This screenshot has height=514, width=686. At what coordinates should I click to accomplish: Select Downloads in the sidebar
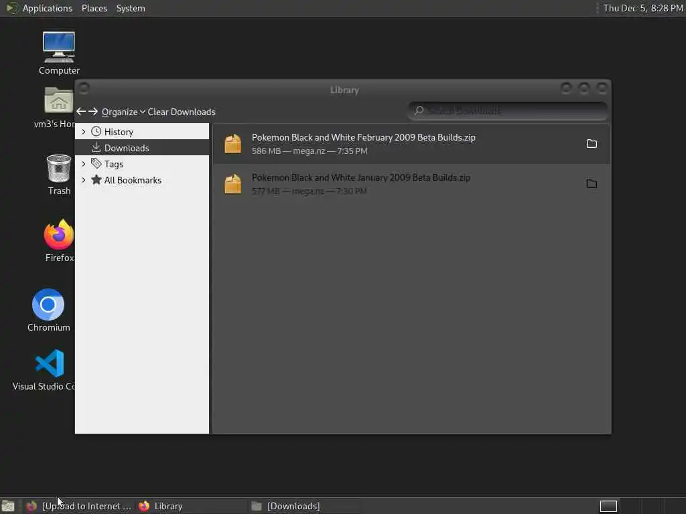pos(142,148)
